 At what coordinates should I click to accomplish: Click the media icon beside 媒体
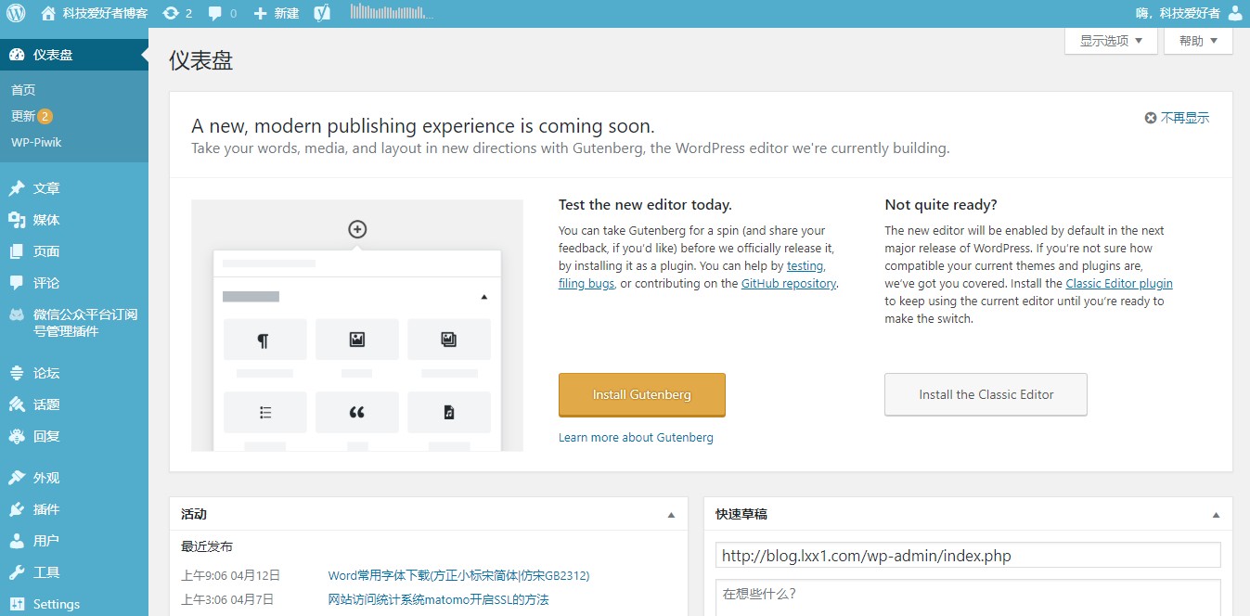click(x=17, y=220)
